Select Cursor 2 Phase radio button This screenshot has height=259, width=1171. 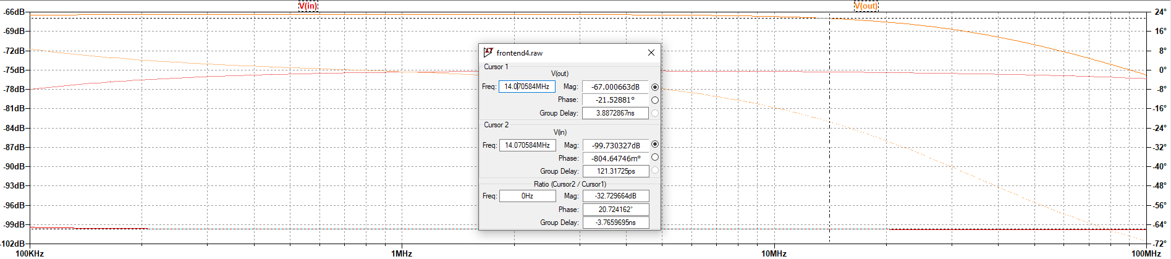(x=655, y=158)
